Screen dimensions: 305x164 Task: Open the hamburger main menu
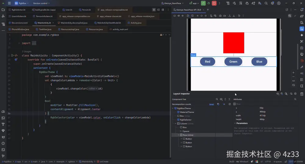(x=9, y=3)
